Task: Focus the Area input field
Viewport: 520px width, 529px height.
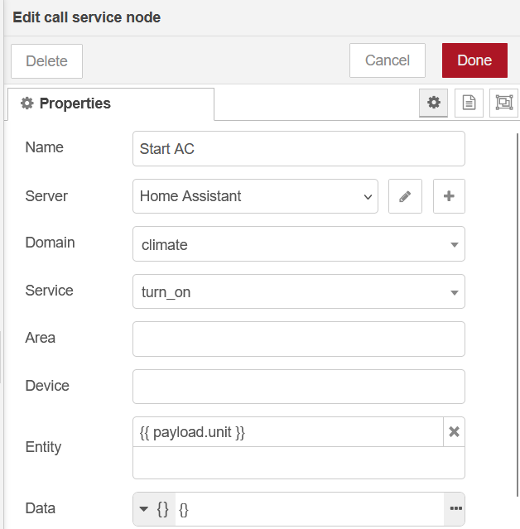Action: click(298, 339)
